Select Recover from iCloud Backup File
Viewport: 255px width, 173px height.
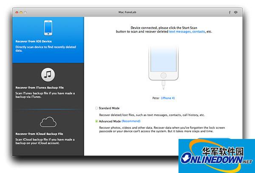(48, 133)
